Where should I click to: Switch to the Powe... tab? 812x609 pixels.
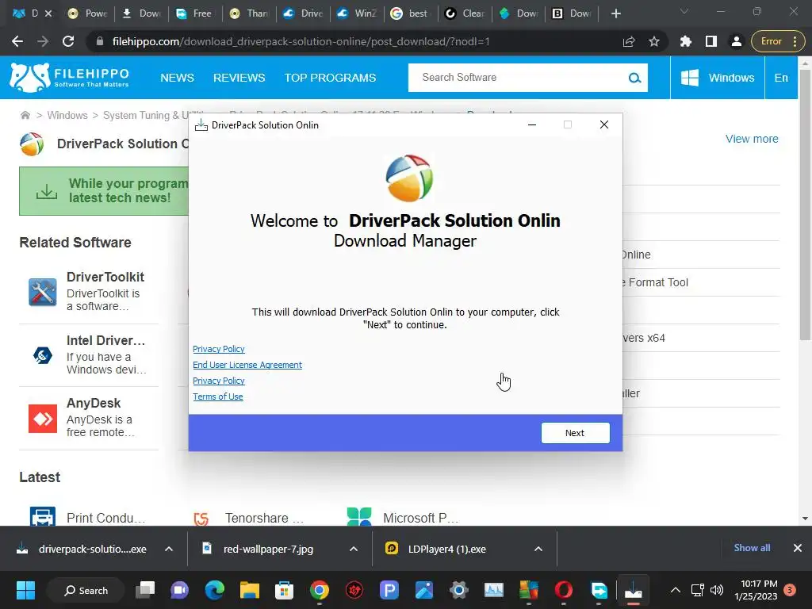point(88,13)
